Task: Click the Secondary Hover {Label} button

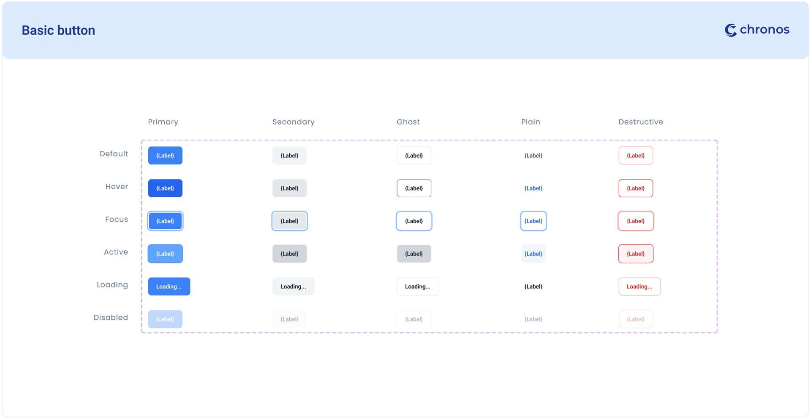Action: tap(289, 188)
